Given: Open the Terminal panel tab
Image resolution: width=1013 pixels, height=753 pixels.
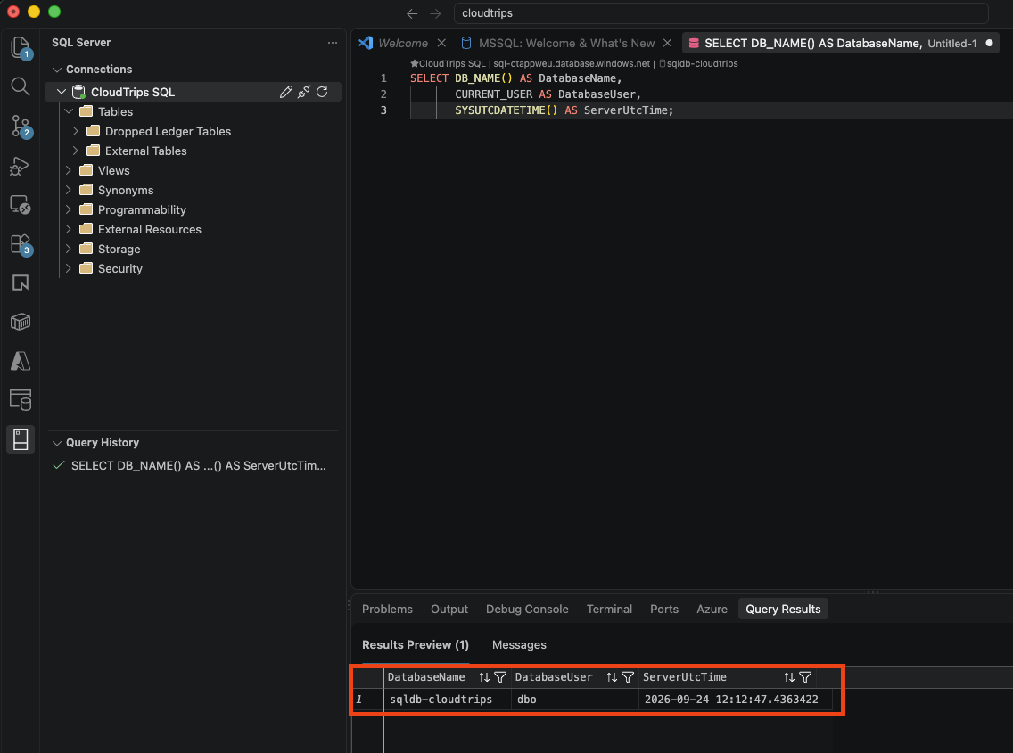Looking at the screenshot, I should pyautogui.click(x=609, y=609).
